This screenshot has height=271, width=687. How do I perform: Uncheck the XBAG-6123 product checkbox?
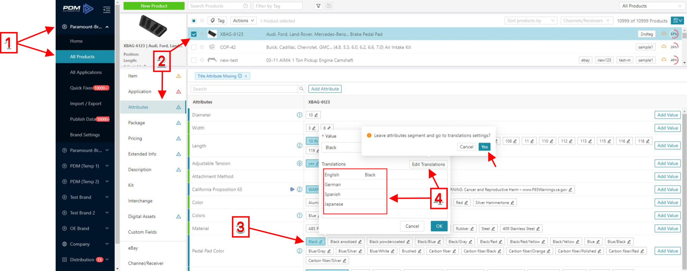(x=194, y=34)
